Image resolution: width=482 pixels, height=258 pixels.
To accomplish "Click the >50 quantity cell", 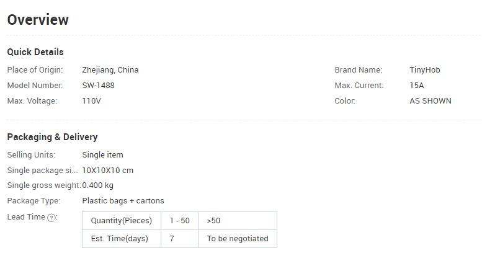I will [x=238, y=221].
